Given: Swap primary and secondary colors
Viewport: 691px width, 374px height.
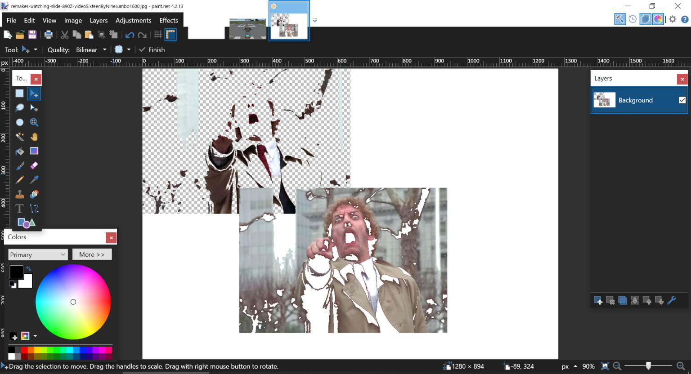Looking at the screenshot, I should pos(29,269).
